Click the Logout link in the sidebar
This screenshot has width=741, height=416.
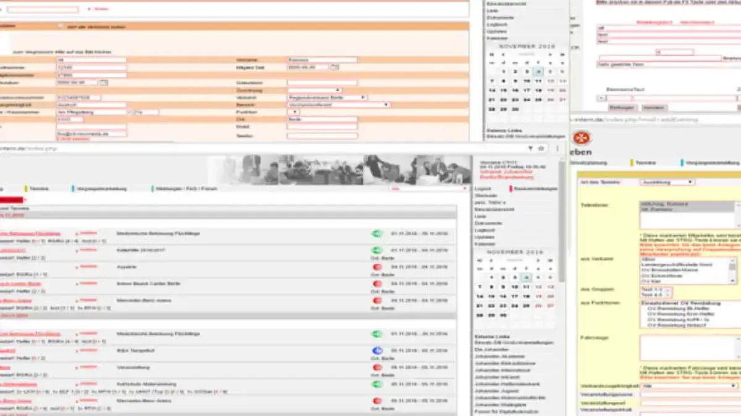[483, 188]
